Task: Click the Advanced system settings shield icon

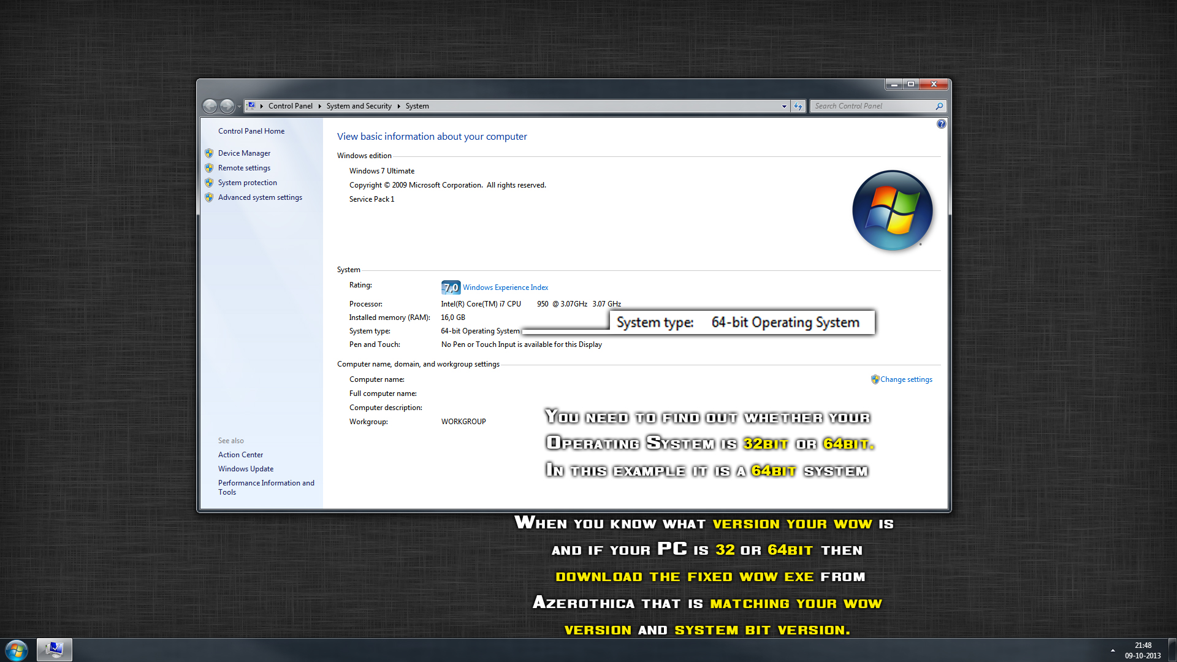Action: click(209, 197)
